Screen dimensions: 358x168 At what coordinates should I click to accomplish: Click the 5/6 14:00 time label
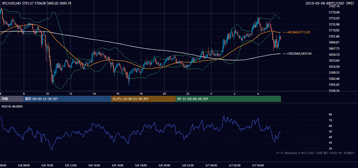94,165
